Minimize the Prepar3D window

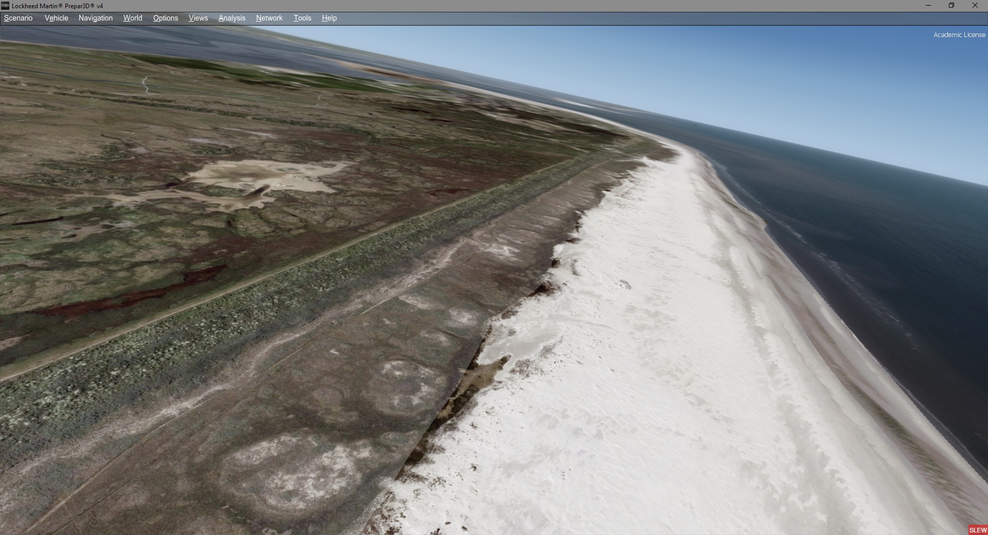(928, 6)
